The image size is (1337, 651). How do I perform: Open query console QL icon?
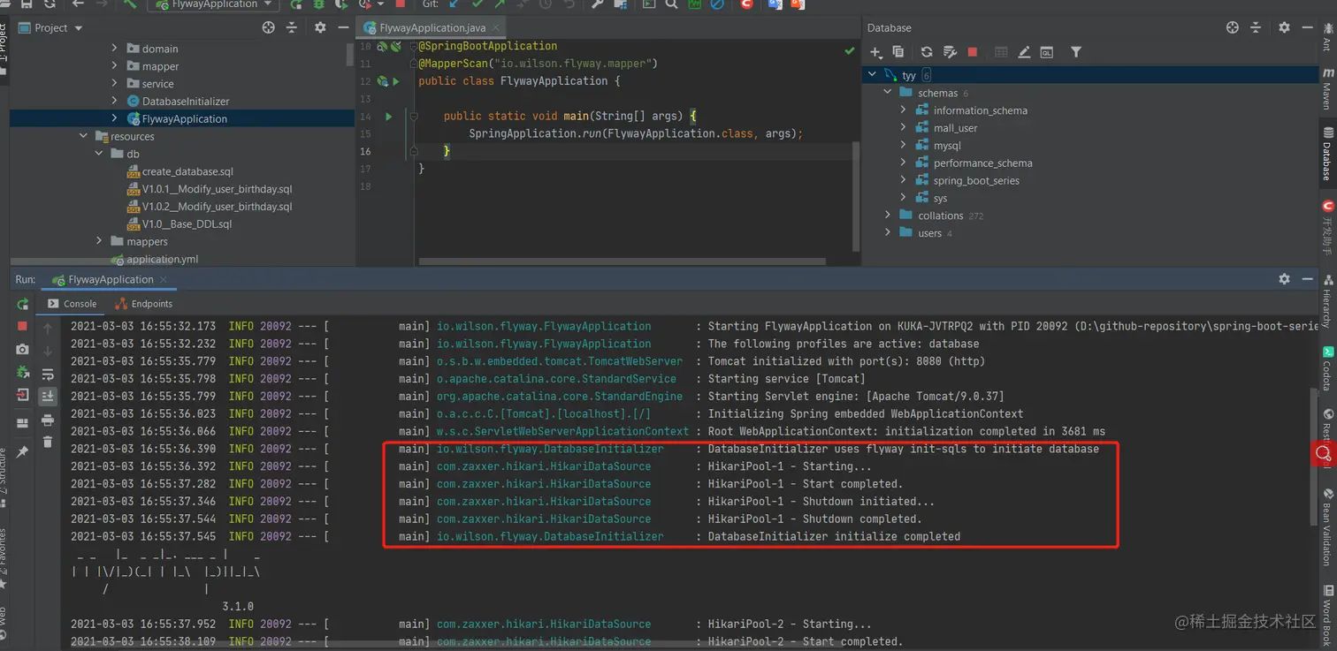tap(1047, 52)
